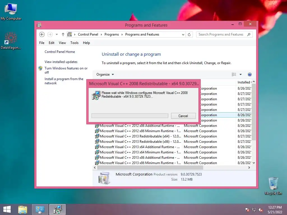Open Help via the question mark icon
Screen dimensions: 287x215
click(250, 74)
